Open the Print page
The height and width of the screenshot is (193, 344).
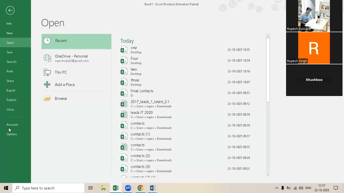[x=10, y=71]
